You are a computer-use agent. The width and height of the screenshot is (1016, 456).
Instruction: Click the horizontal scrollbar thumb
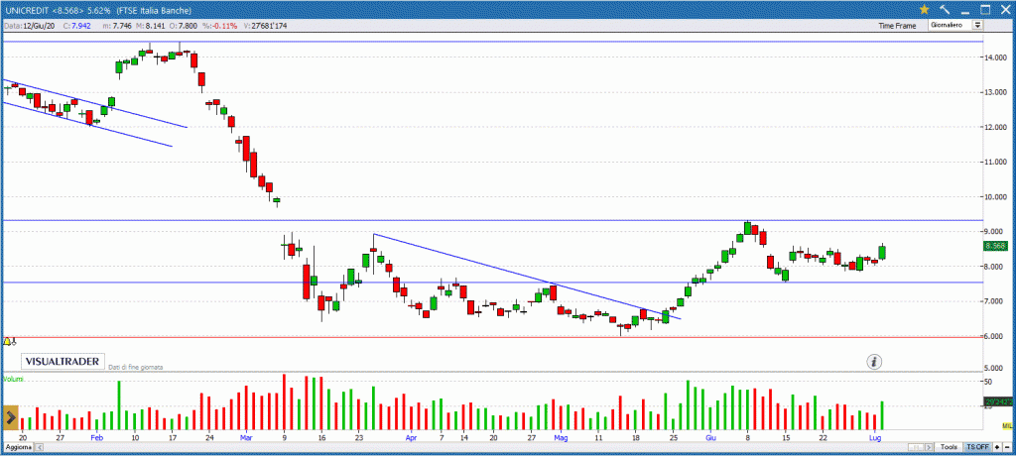pyautogui.click(x=918, y=448)
